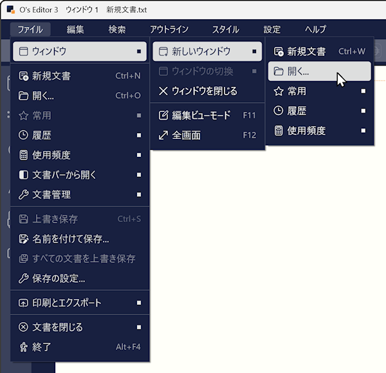Open the アウトライン menu
The image size is (386, 373).
click(169, 29)
